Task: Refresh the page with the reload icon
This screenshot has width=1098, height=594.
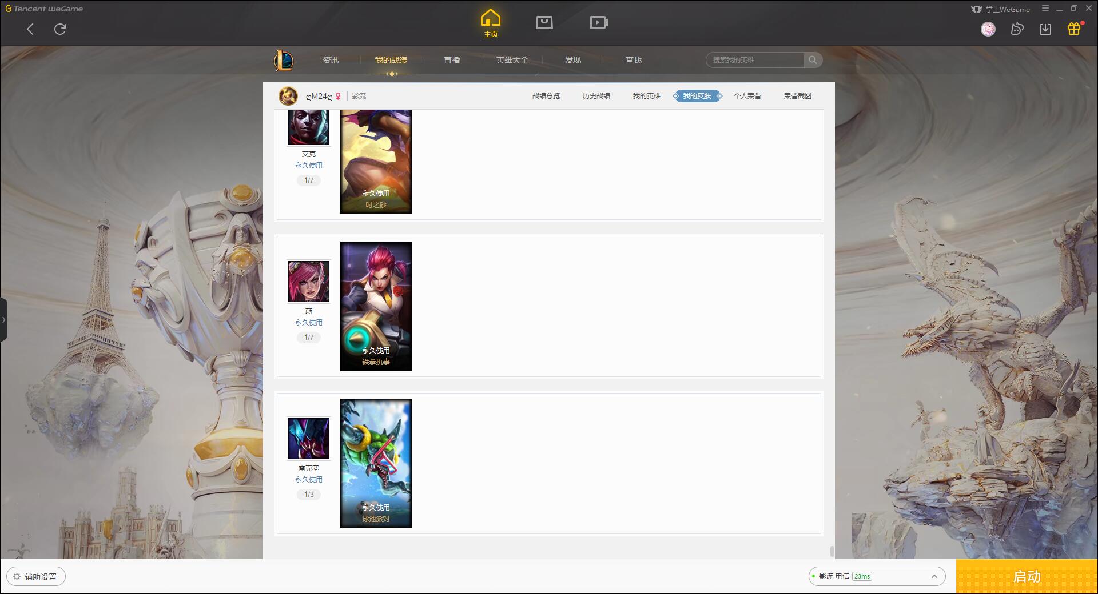Action: click(60, 29)
